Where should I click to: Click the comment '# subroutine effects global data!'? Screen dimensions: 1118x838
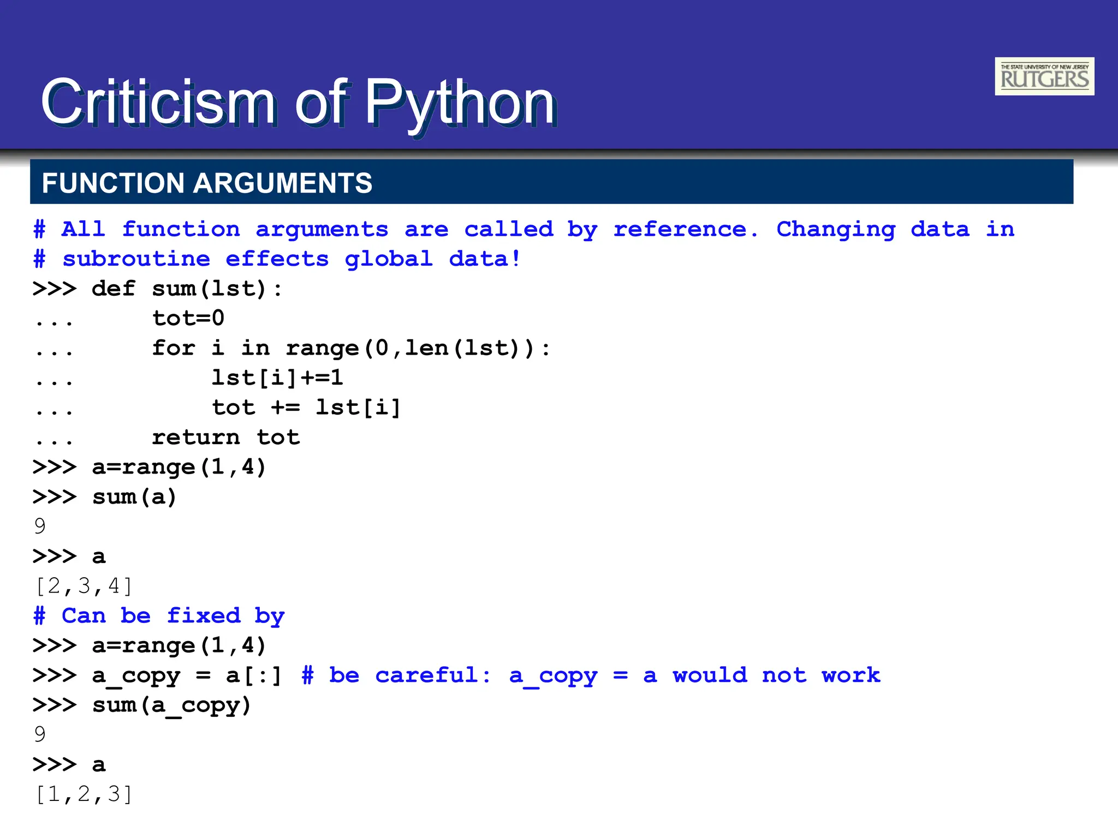coord(277,259)
